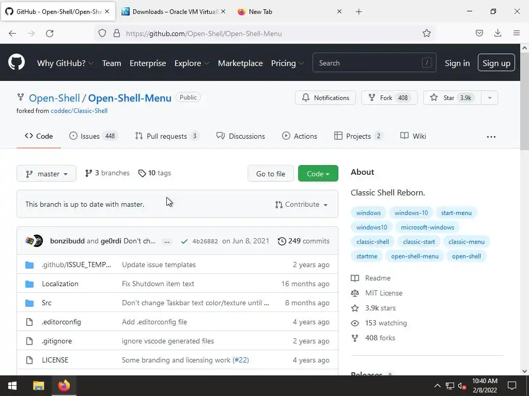Open the 10 tags link
Screen dimensions: 529x396
point(154,173)
